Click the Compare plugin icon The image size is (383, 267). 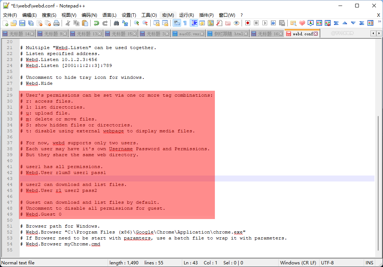click(x=319, y=23)
